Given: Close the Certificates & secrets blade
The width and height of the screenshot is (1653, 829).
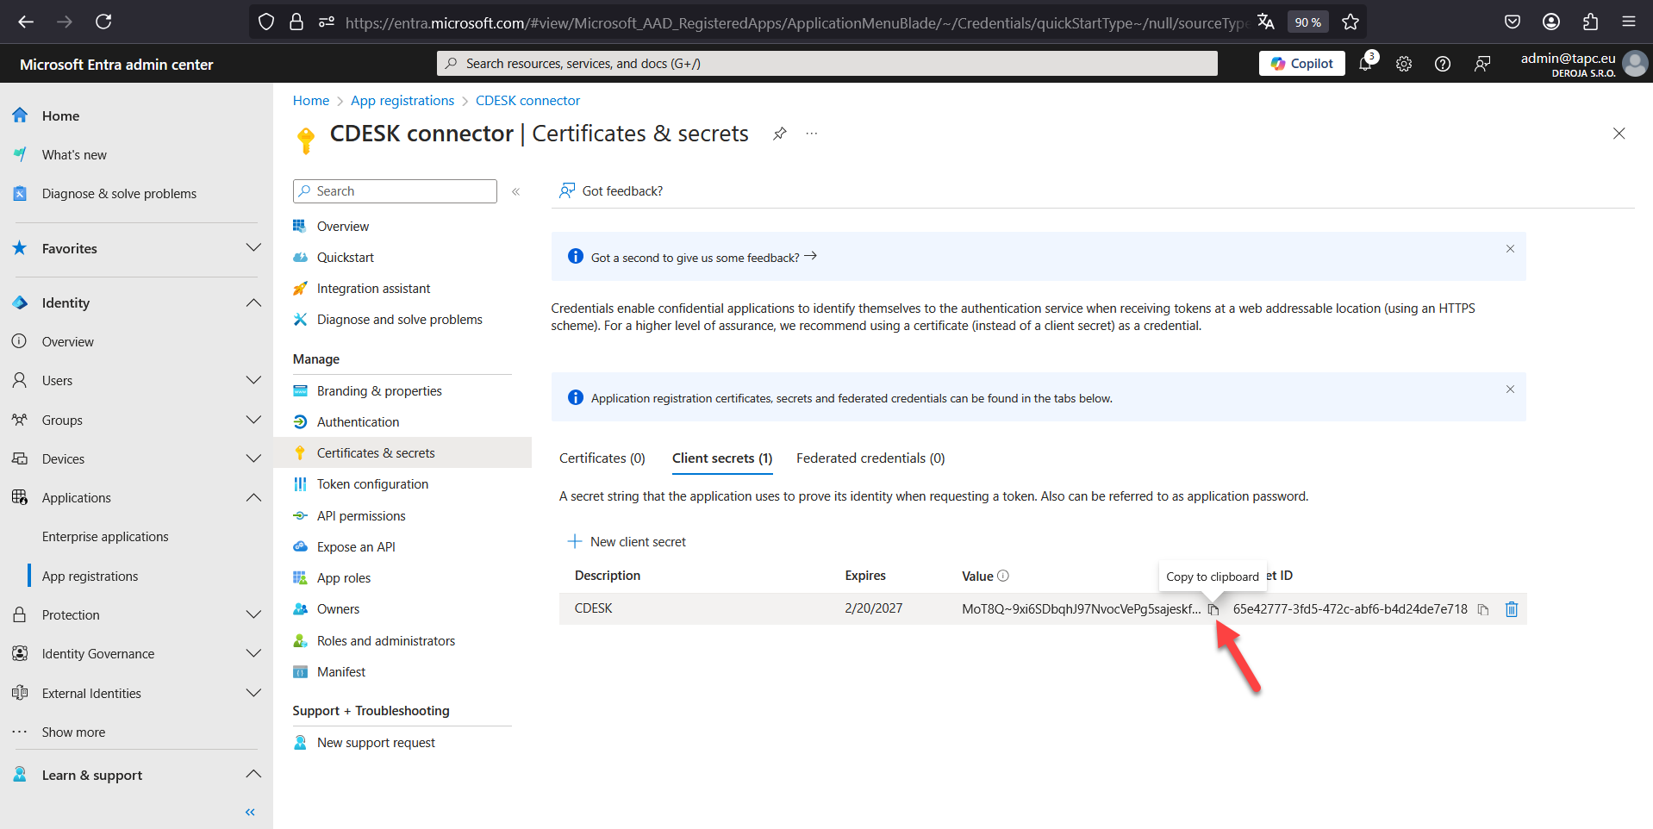Looking at the screenshot, I should point(1619,134).
